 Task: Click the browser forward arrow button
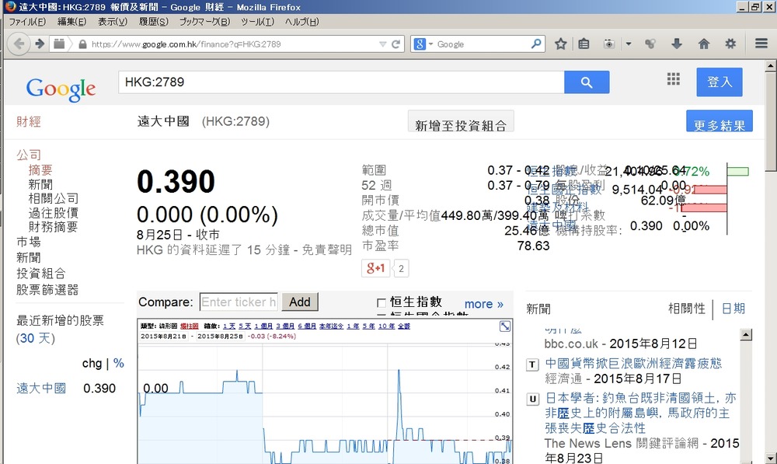click(x=40, y=44)
